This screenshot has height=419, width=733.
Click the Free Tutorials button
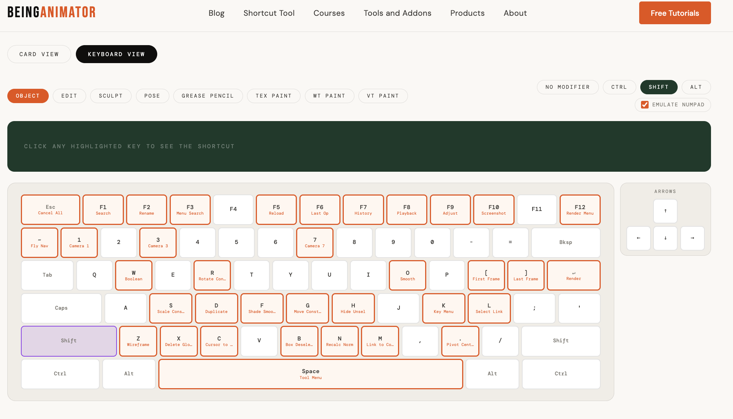675,13
